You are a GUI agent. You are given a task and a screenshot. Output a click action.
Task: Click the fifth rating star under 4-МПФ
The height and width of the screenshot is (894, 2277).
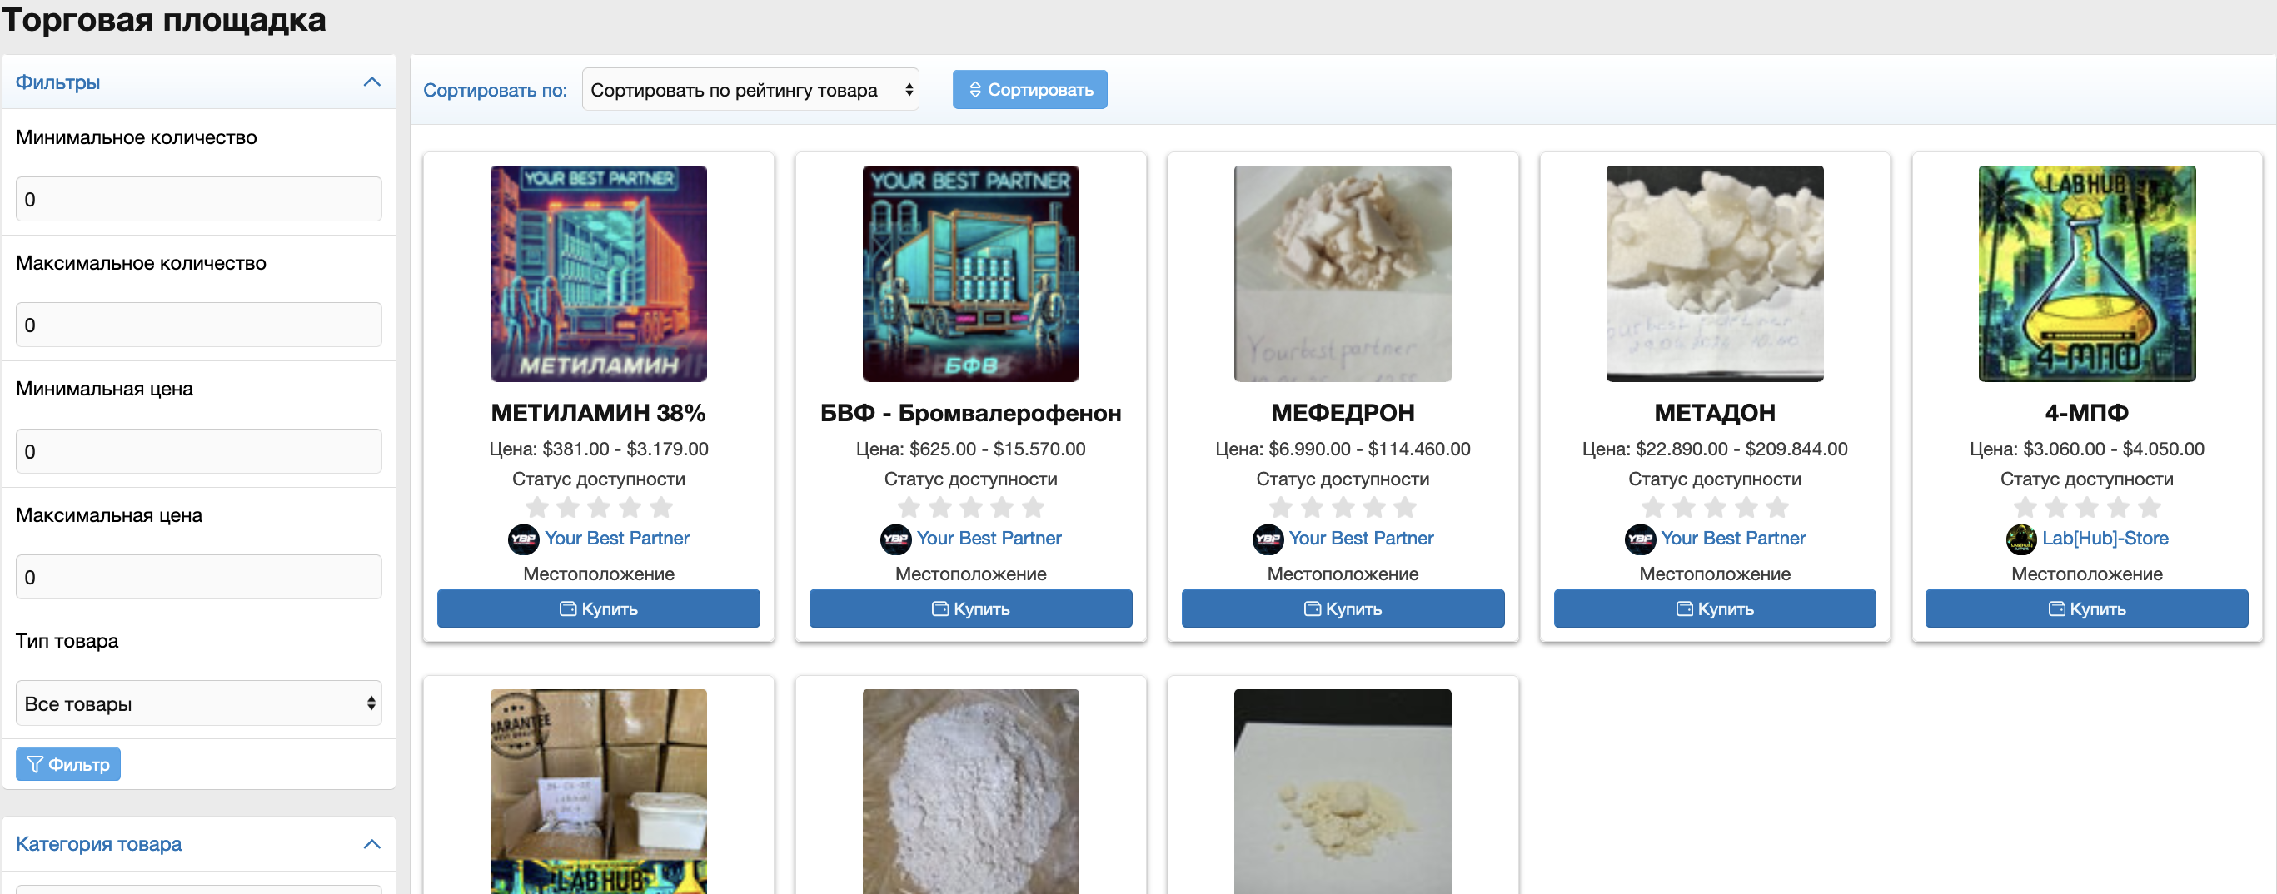[2149, 508]
